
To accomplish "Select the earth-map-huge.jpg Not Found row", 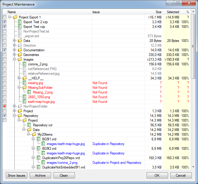I will click(x=41, y=102).
